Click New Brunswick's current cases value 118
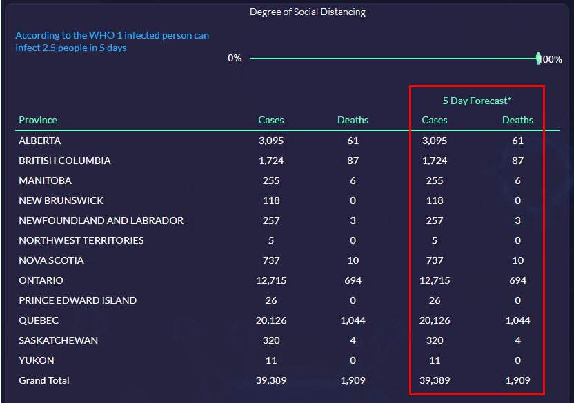 (x=271, y=200)
